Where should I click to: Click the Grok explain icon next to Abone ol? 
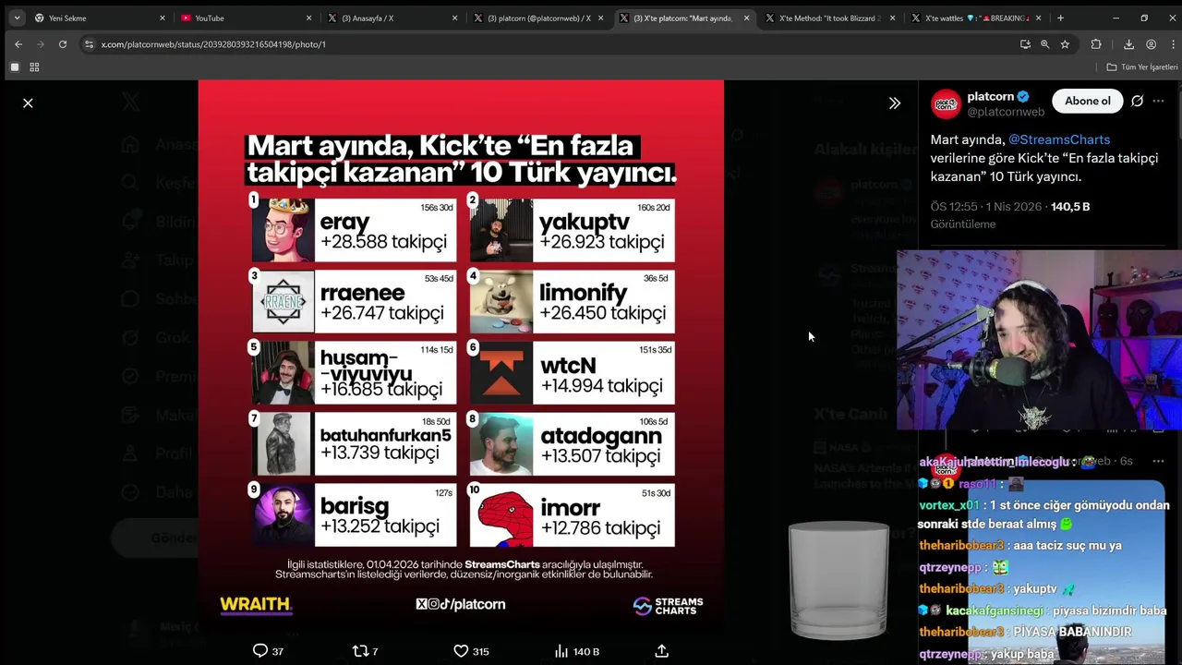(x=1137, y=101)
